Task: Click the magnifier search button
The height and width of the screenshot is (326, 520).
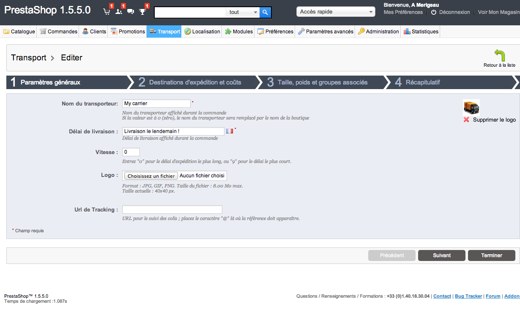Action: [x=265, y=12]
